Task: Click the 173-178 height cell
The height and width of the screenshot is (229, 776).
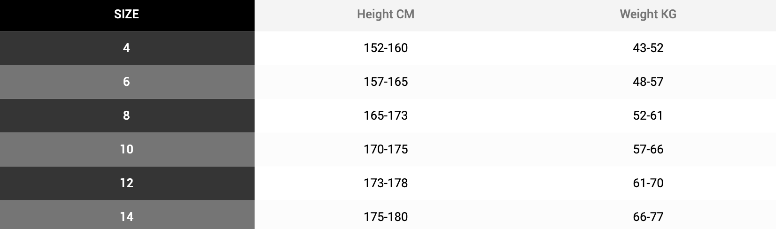Action: (x=386, y=183)
